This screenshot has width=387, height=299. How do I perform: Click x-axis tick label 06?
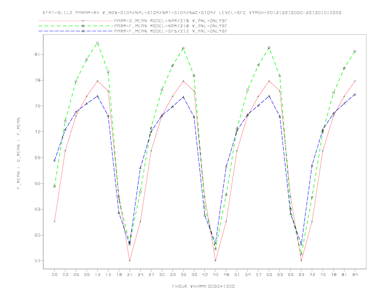pos(76,275)
